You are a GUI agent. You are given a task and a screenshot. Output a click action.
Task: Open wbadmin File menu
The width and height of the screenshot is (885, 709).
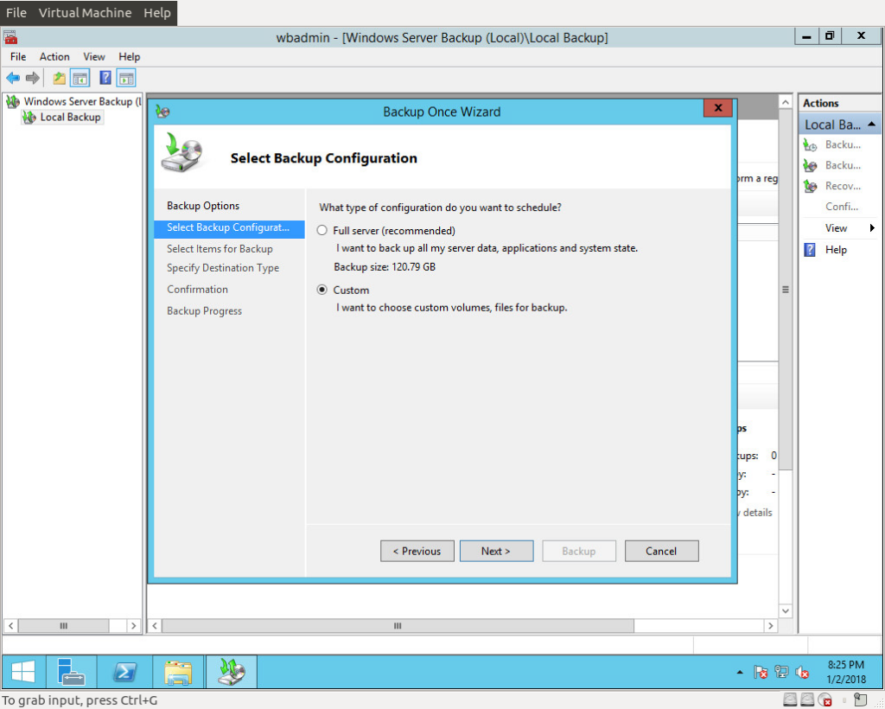click(18, 56)
